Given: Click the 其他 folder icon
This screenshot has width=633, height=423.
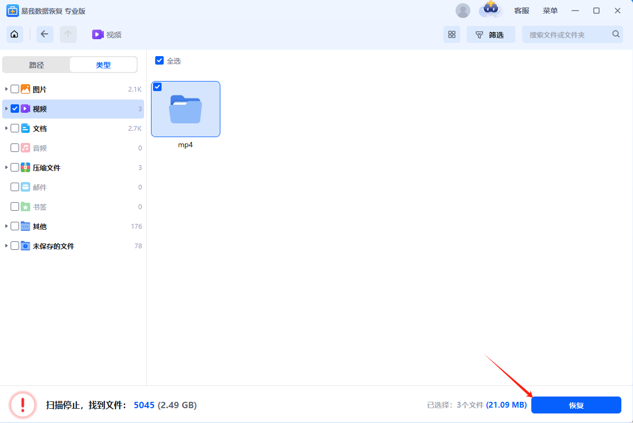Looking at the screenshot, I should (x=25, y=226).
